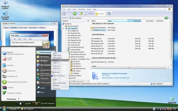The image size is (178, 111).
Task: Sort by Free Space column header
Action: 148,21
